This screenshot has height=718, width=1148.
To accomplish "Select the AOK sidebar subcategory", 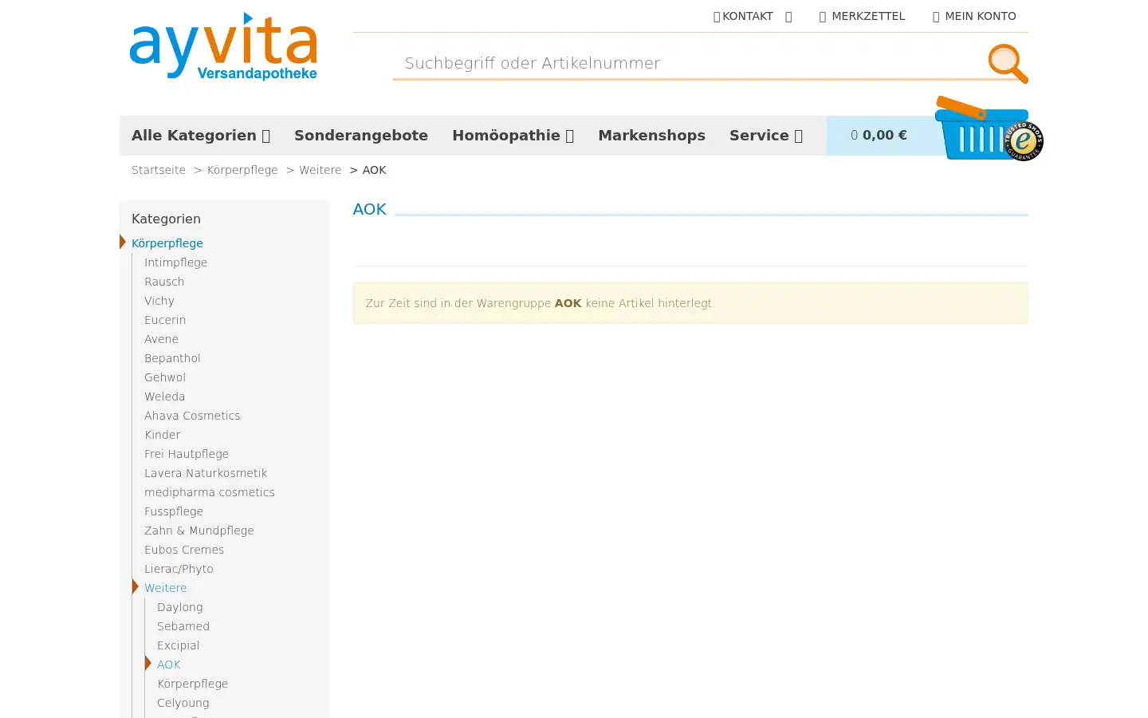I will click(169, 665).
